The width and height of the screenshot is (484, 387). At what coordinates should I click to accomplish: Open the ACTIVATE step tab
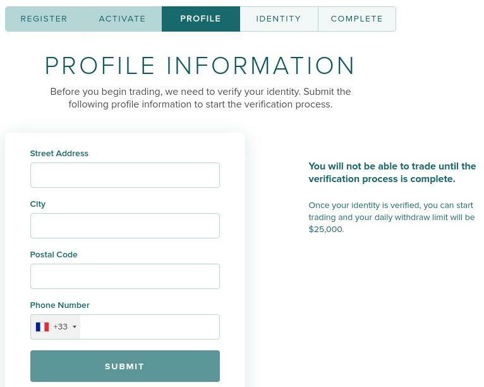point(122,19)
